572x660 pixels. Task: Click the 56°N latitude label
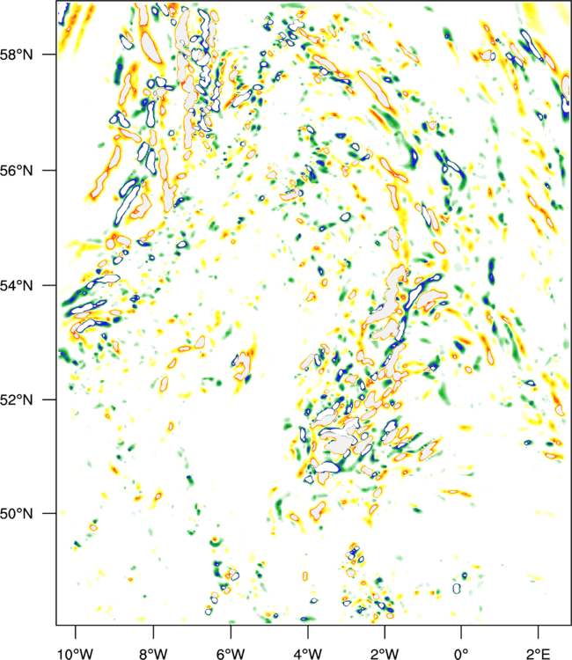pos(17,171)
